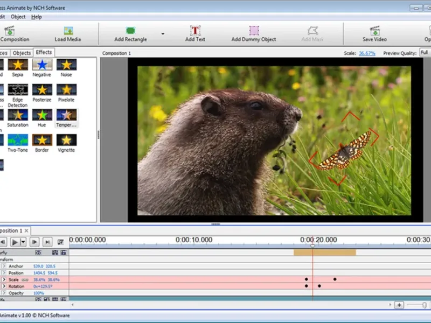Viewport: 431px width, 323px height.
Task: Open the Add Rectangle dropdown arrow
Action: (x=163, y=33)
